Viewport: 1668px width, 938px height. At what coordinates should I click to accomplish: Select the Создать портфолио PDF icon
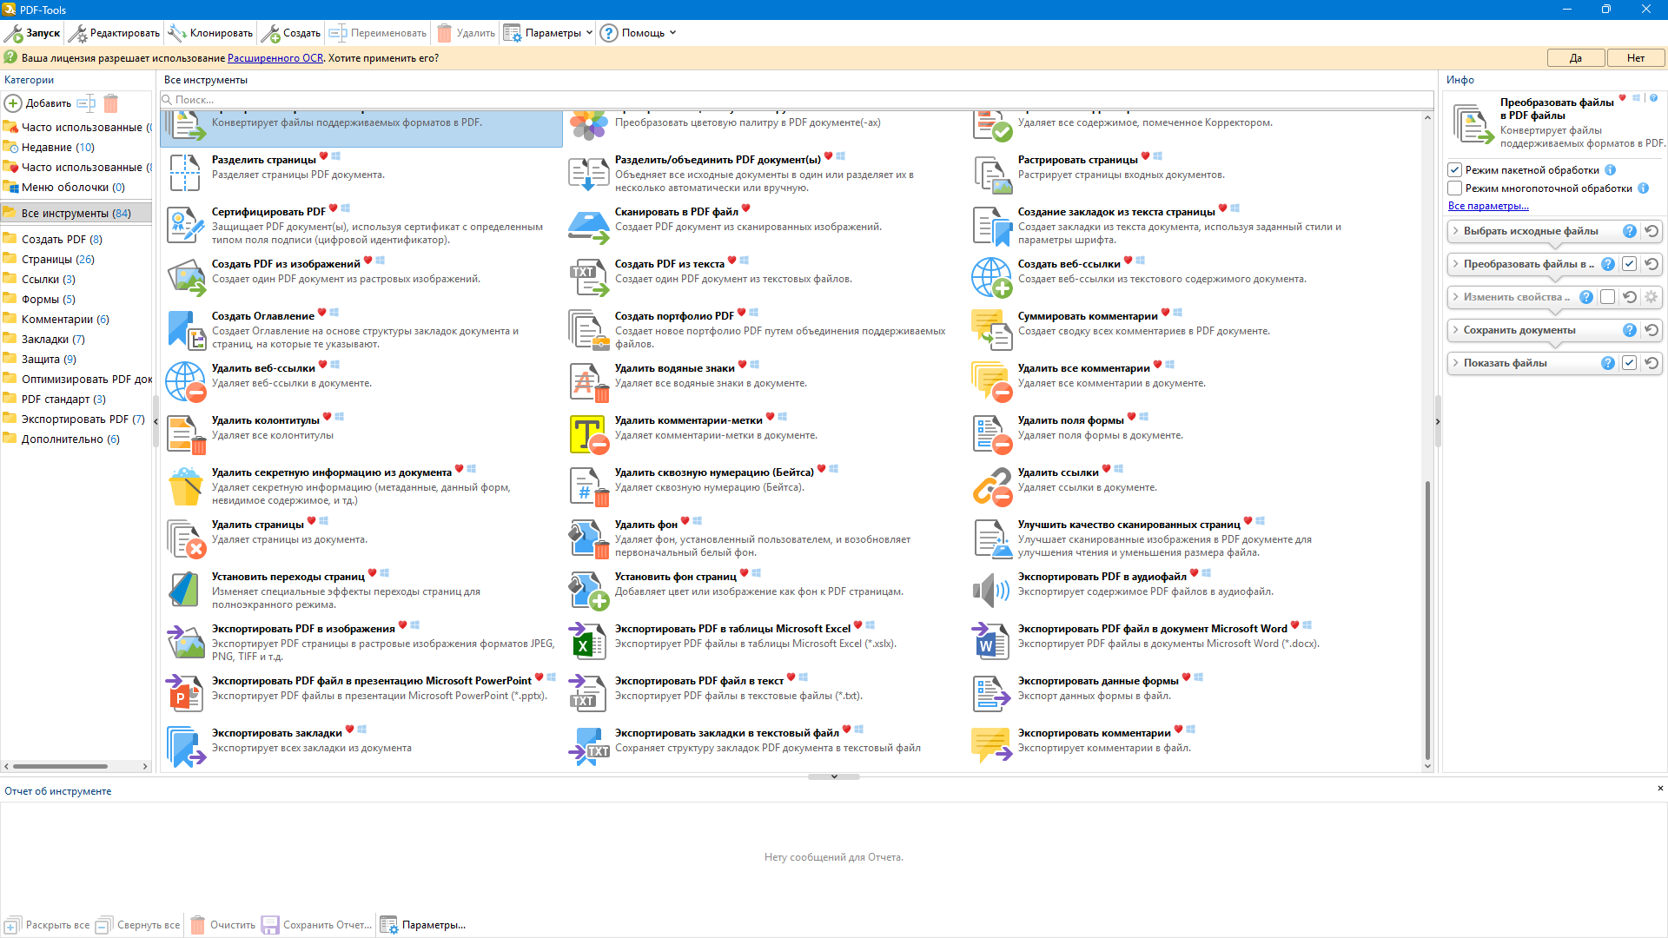pos(588,328)
